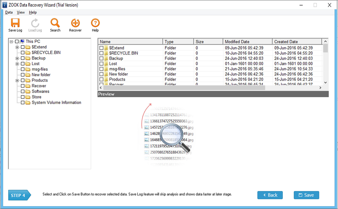Image resolution: width=338 pixels, height=209 pixels.
Task: Click the Backup folder icon in file list
Action: (x=106, y=58)
